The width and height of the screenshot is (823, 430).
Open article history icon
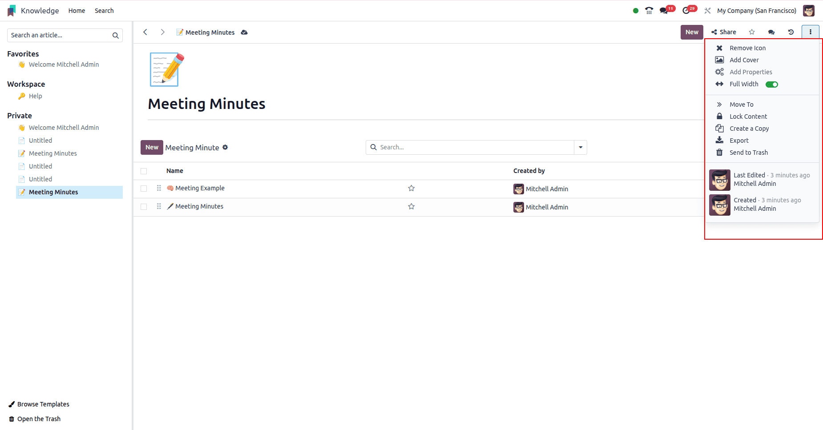coord(791,32)
